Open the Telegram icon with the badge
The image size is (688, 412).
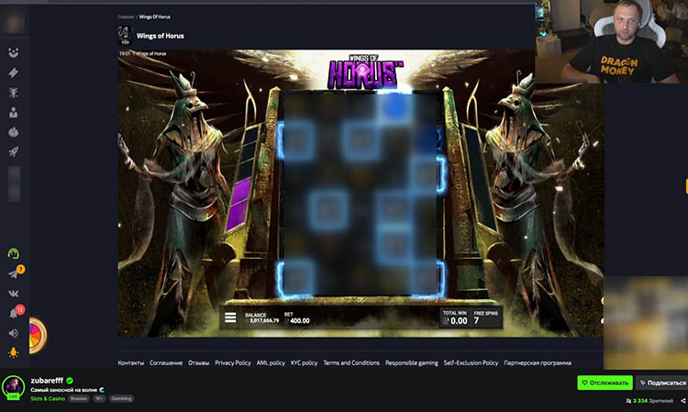pos(14,273)
